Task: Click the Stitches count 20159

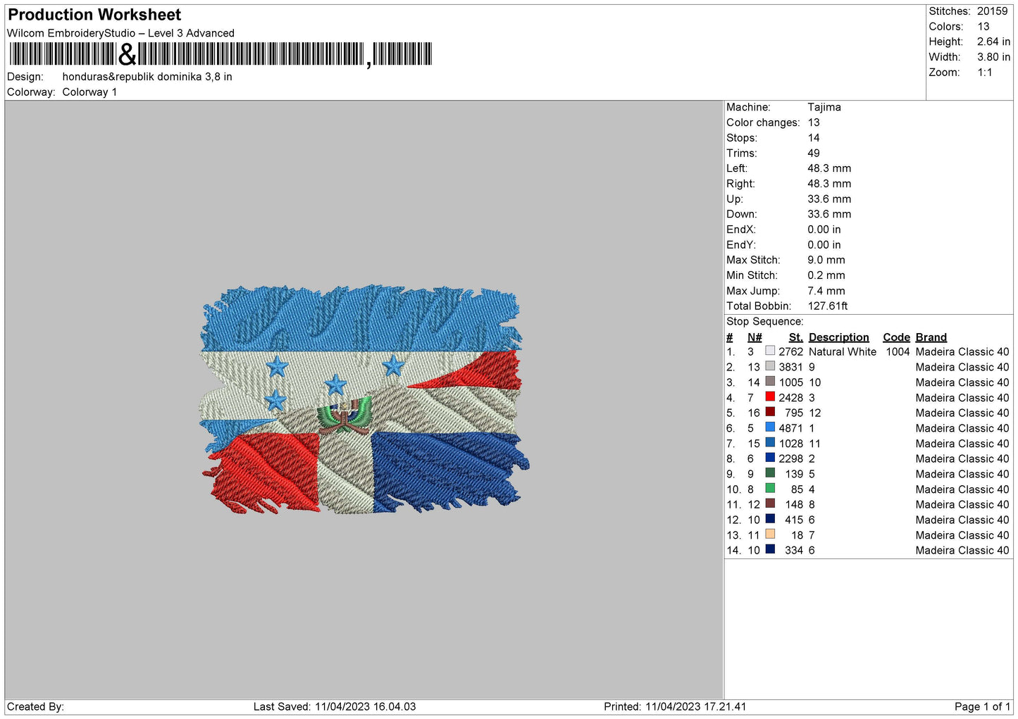Action: tap(992, 11)
